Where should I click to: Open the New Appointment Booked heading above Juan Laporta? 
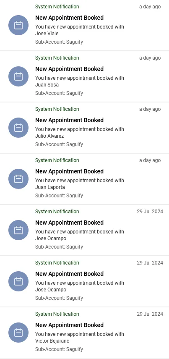click(x=69, y=171)
